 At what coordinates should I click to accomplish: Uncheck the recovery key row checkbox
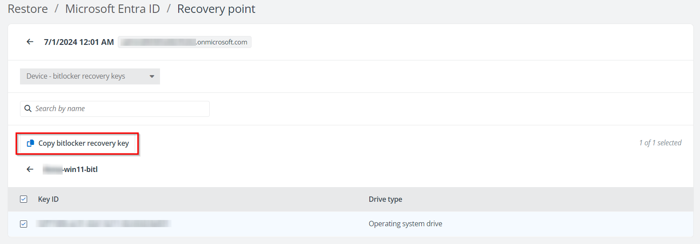point(24,224)
